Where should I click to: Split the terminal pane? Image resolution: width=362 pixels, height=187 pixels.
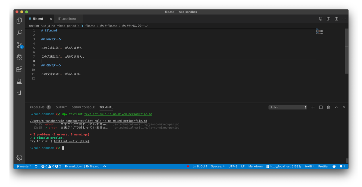point(321,107)
